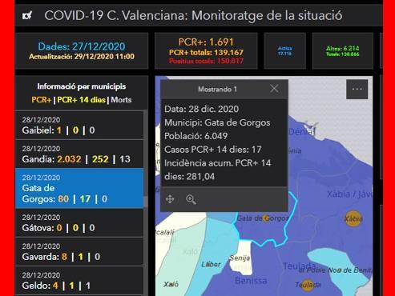395x296 pixels.
Task: Click the Municipi: Gata de Gorgos line
Action: [x=217, y=122]
